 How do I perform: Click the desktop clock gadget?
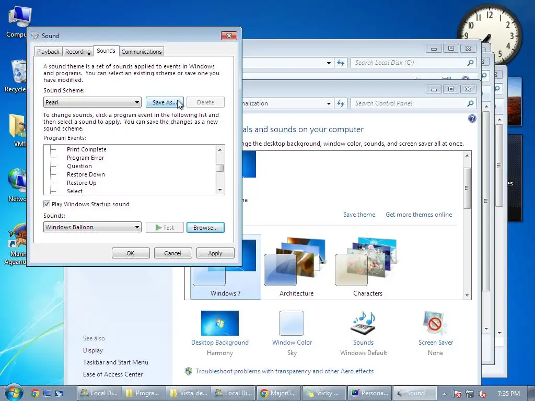coord(489,35)
